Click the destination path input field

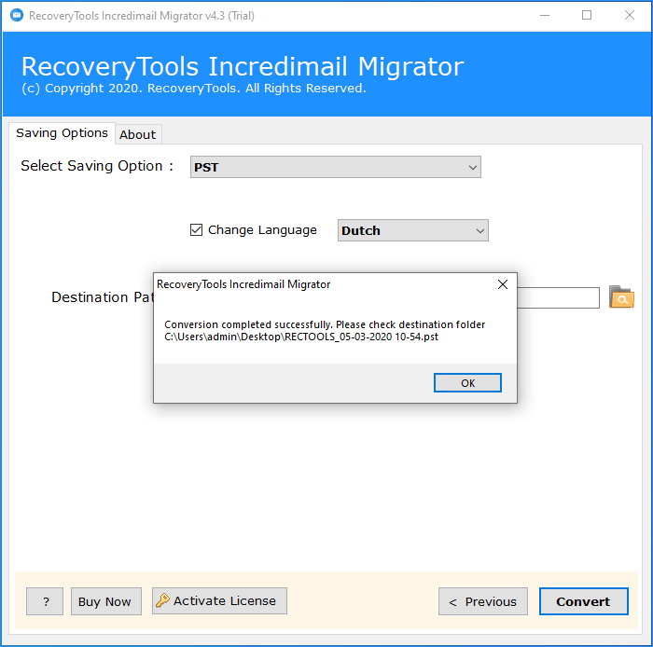tap(558, 297)
